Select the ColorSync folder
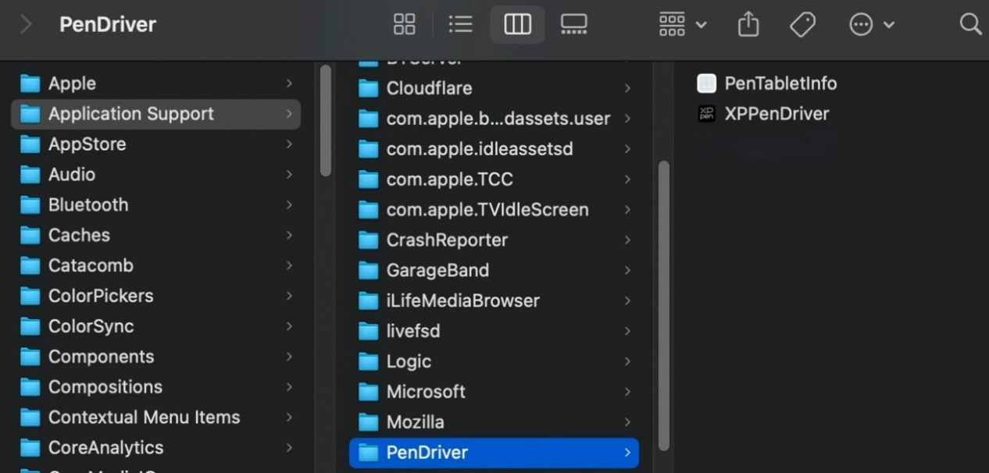Screen dimensions: 989x473 click(x=91, y=326)
